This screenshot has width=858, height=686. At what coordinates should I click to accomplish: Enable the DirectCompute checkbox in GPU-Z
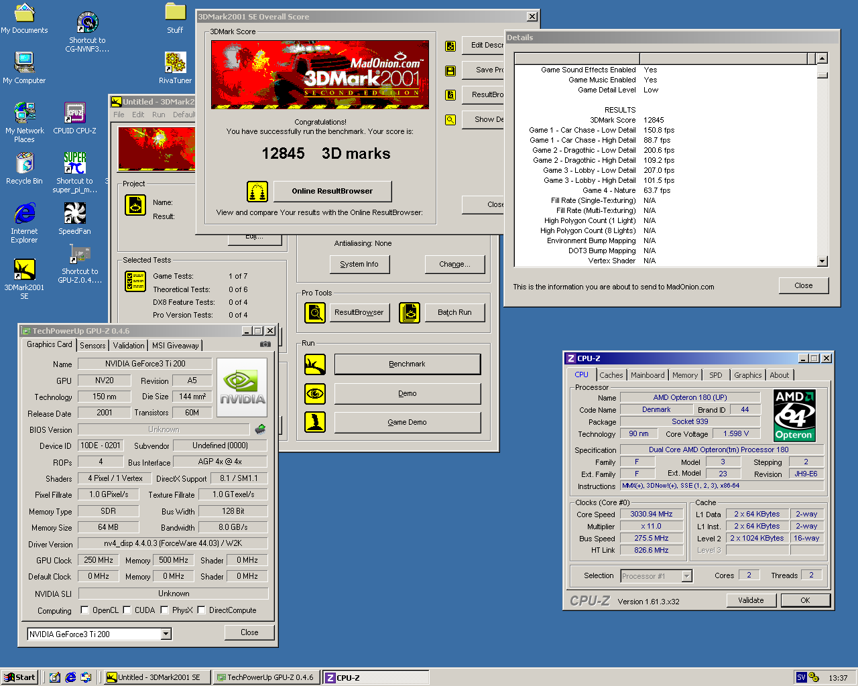click(201, 610)
